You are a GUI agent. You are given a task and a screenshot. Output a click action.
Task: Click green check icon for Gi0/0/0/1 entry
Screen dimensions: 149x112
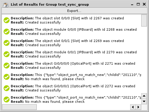7,88
